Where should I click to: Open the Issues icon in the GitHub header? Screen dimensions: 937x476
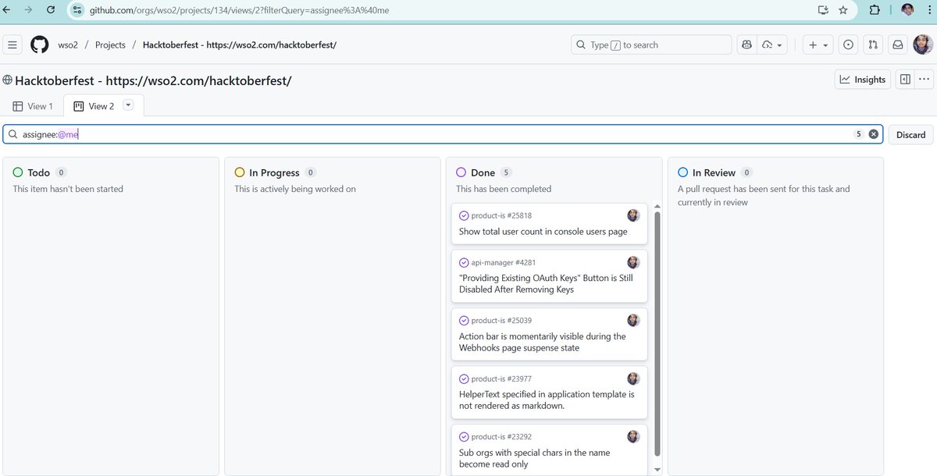coord(848,45)
